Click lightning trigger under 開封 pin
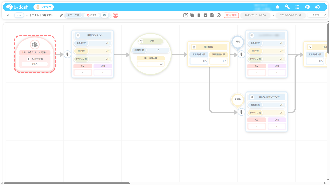 242,54
